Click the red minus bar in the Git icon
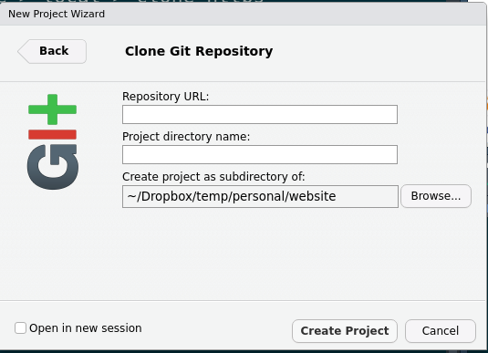The height and width of the screenshot is (353, 488). click(52, 134)
